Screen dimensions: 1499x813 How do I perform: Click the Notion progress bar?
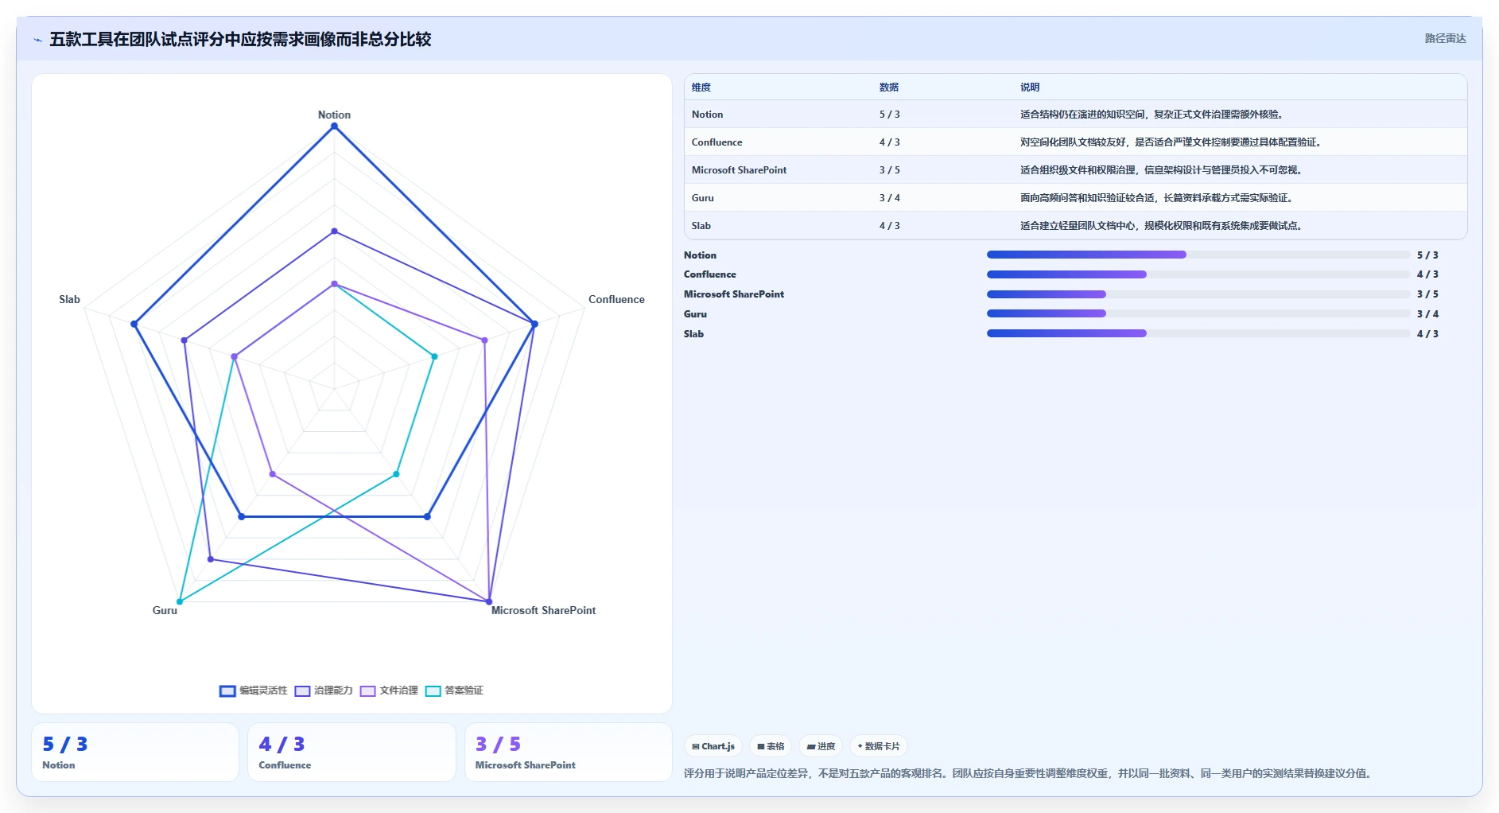click(1198, 255)
